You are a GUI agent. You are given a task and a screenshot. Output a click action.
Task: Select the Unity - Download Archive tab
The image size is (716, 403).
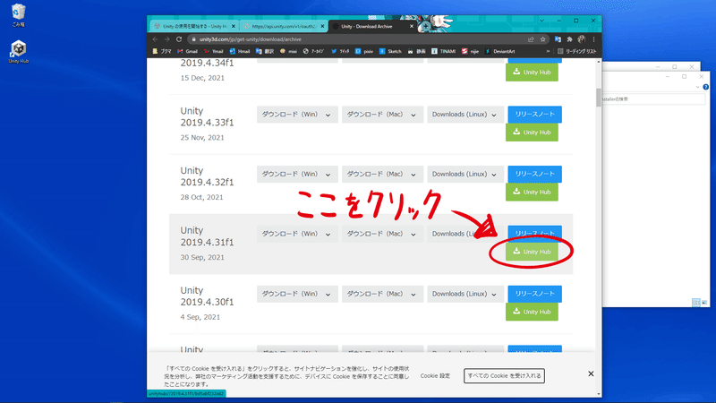point(367,27)
